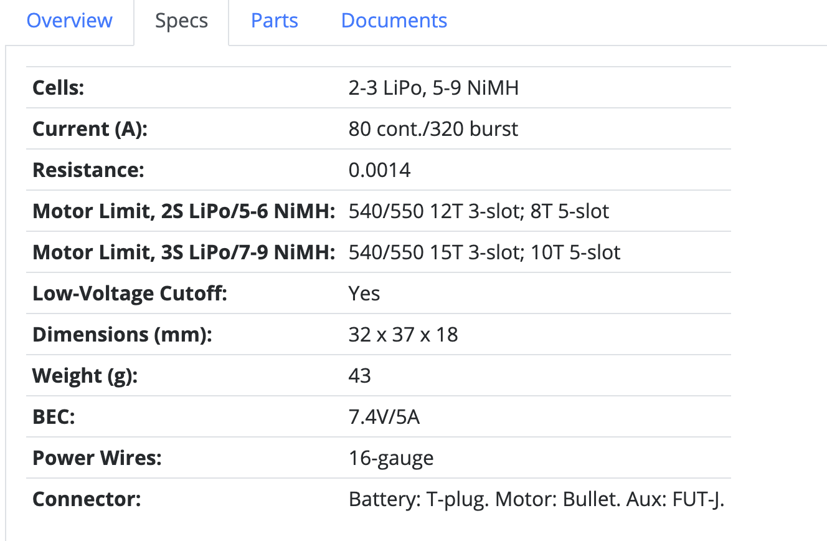Select '540/550 12T 3-slot; 8T 5-slot' value
The height and width of the screenshot is (541, 827).
tap(478, 211)
